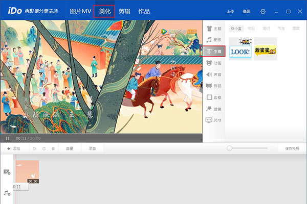307x204 pixels.
Task: Click the iDo logo
Action: click(x=15, y=11)
